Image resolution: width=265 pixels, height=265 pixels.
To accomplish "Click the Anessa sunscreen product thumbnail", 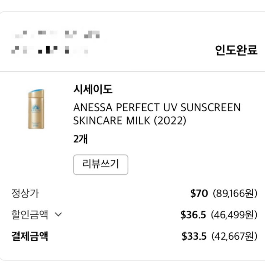I will point(36,109).
